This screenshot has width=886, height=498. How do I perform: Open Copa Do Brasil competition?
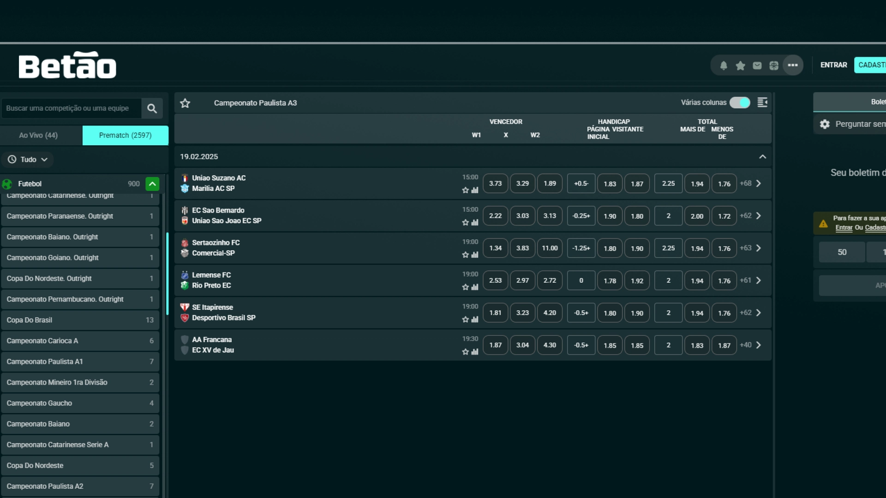(80, 320)
